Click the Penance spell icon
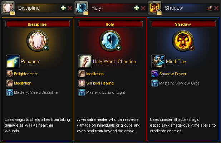The image size is (221, 143). [13, 61]
